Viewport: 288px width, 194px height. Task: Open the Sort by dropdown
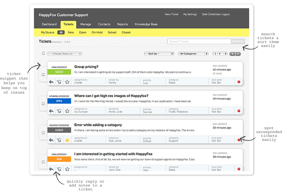tap(159, 53)
